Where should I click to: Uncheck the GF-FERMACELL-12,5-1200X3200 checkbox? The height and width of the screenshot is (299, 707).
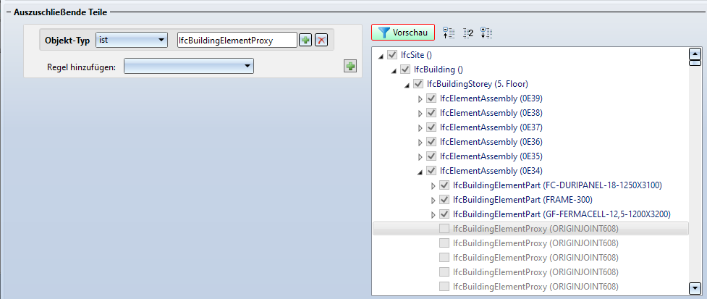[444, 214]
